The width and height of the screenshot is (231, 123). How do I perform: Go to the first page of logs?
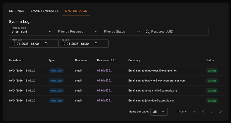point(194,112)
